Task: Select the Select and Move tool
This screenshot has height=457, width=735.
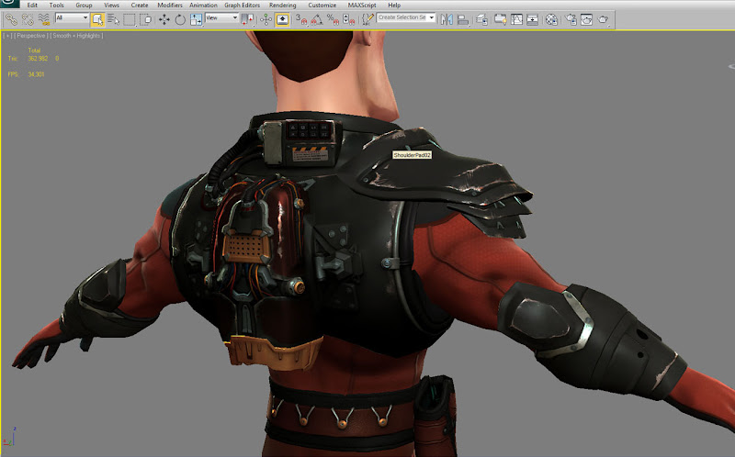Action: 164,19
